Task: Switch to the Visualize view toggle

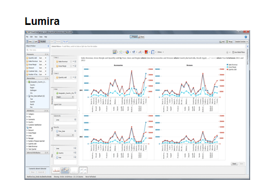Action: [x=42, y=42]
